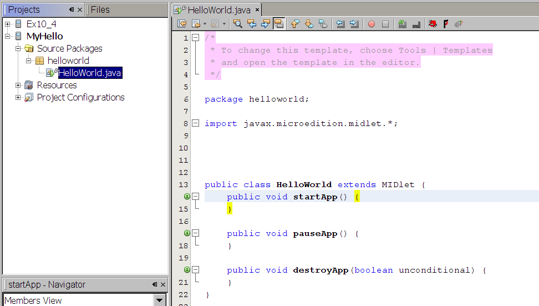Click the Find Selection magnifier icon
Viewport: 539px width, 306px height.
pyautogui.click(x=237, y=24)
